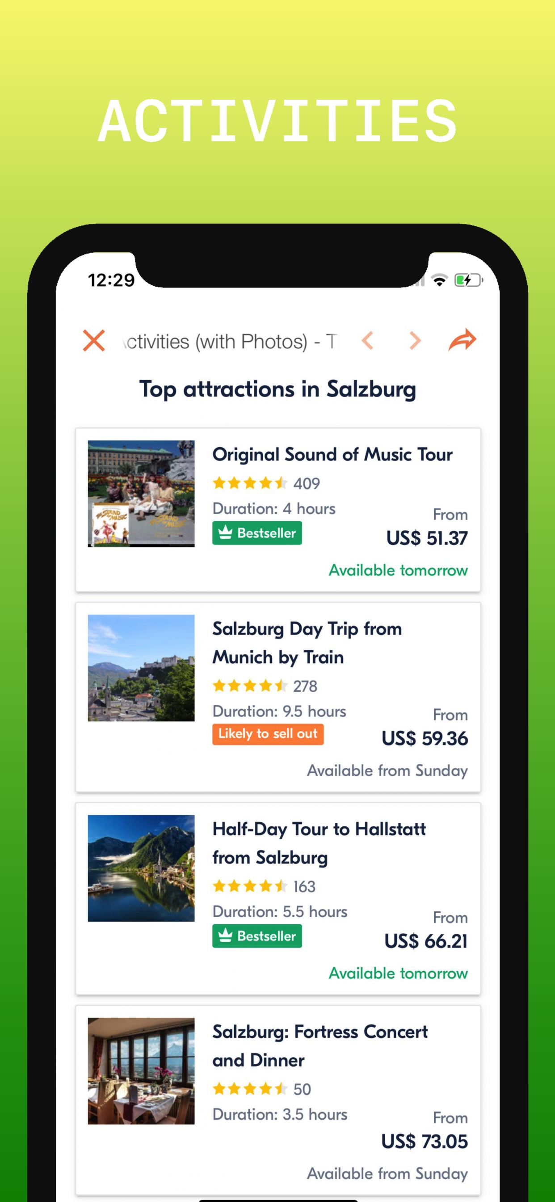Open the Original Sound of Music Tour photo
Viewport: 555px width, 1202px height.
tap(141, 493)
